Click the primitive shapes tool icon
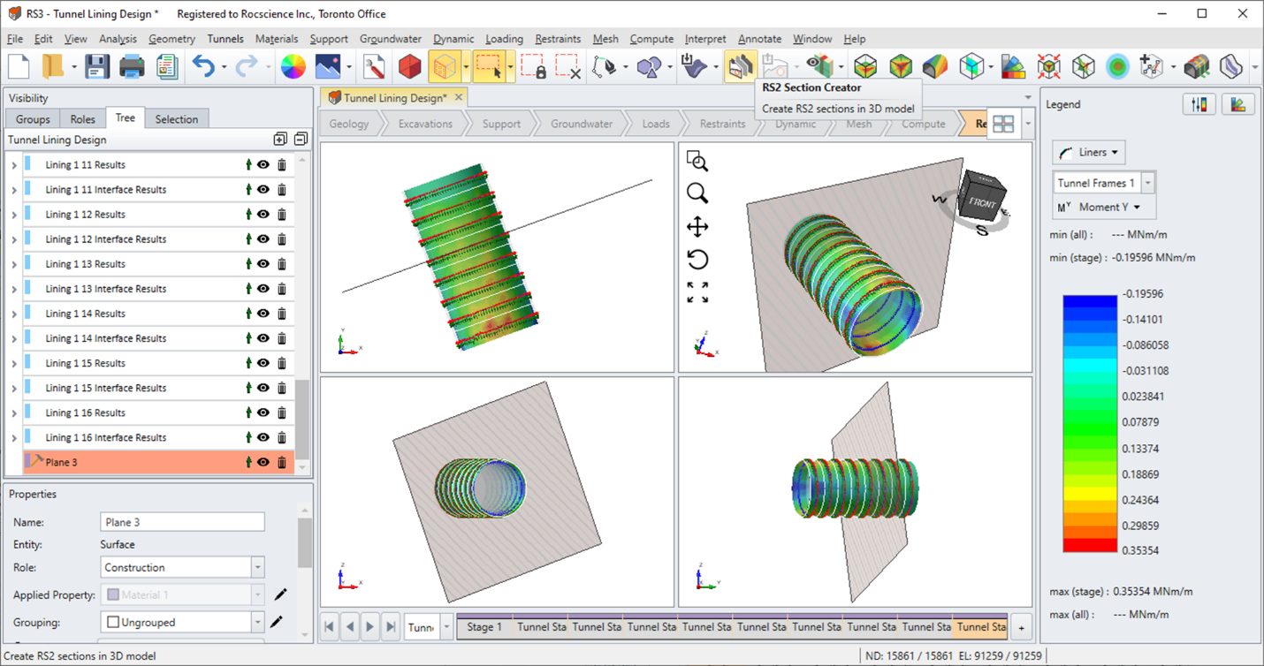 coord(650,66)
